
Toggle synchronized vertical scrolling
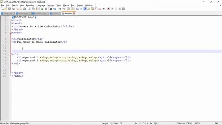pyautogui.click(x=69, y=9)
